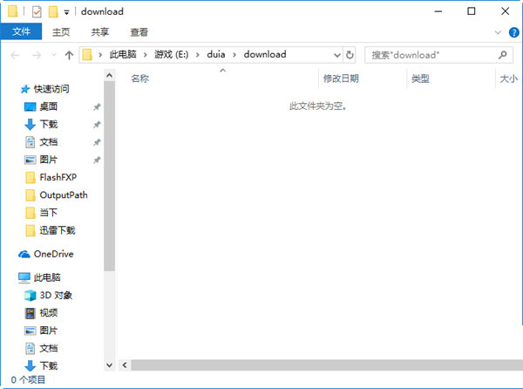Click duia in the address path
Image resolution: width=523 pixels, height=389 pixels.
(216, 54)
